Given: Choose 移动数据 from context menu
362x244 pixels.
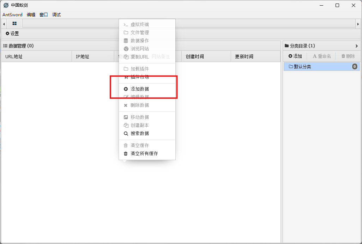Looking at the screenshot, I should 147,117.
